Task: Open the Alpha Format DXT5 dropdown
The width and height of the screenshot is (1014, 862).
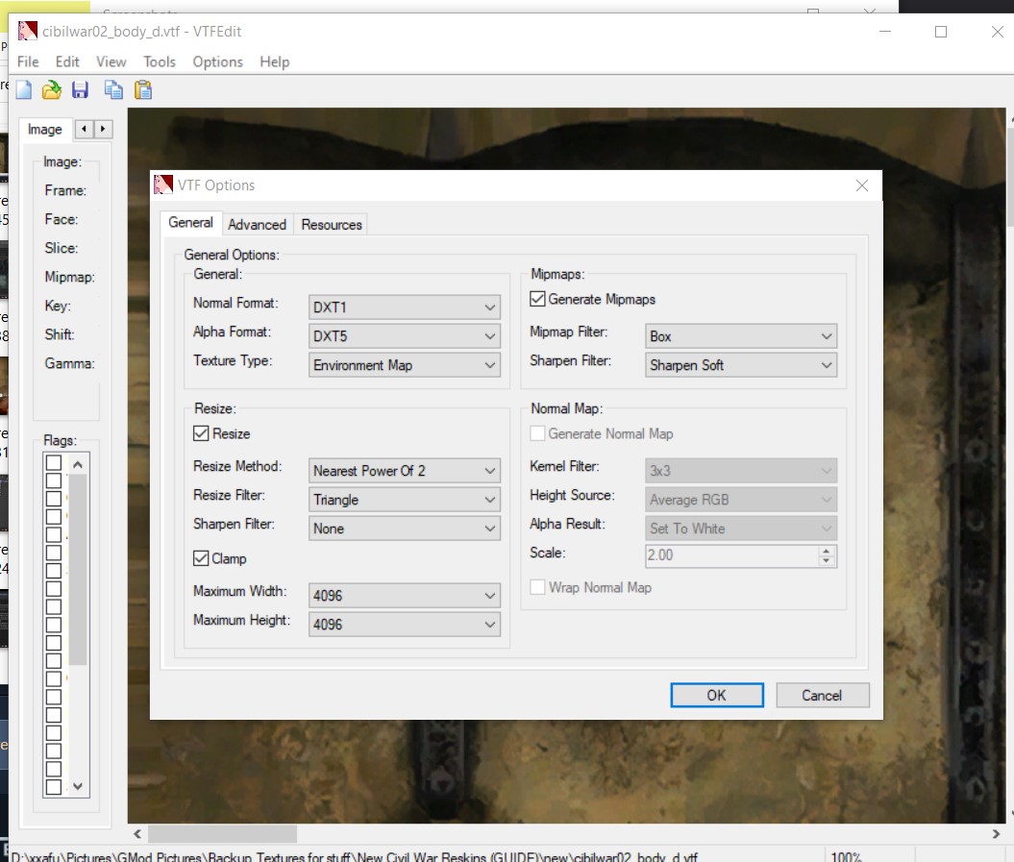Action: pyautogui.click(x=405, y=336)
